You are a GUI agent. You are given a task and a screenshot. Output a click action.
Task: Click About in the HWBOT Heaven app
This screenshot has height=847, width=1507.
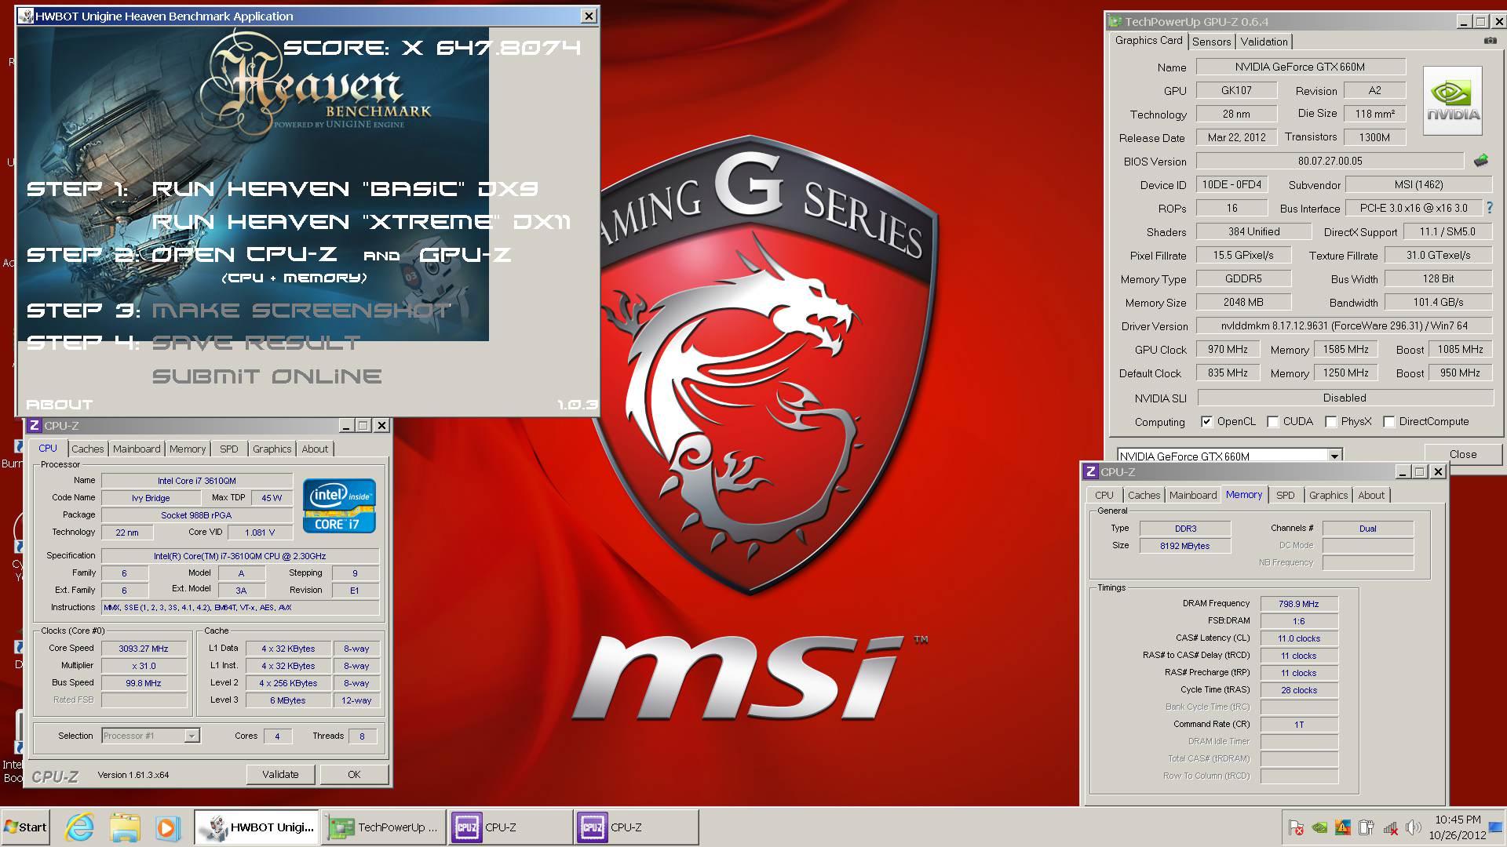[60, 405]
